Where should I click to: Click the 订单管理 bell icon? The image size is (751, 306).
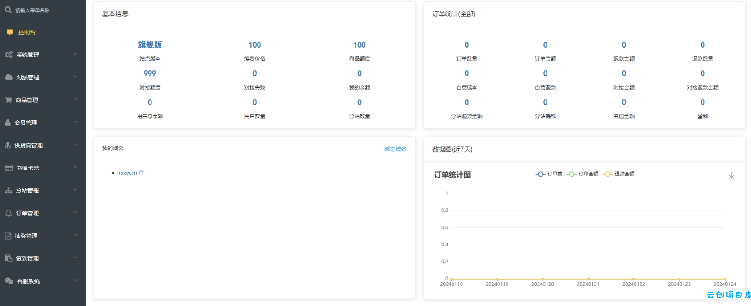pos(9,213)
